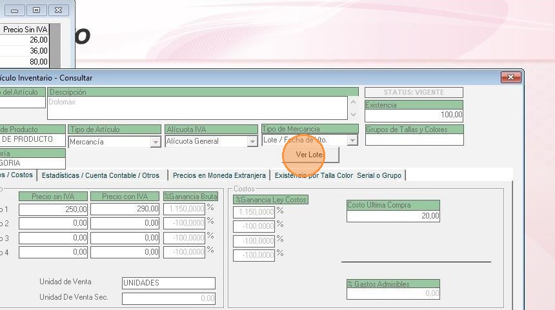
Task: Click %Ganancia Ley Costos field showing 1.150,0000
Action: coord(254,212)
